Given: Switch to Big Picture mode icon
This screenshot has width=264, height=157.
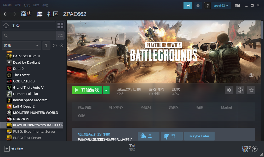Looking at the screenshot, I should (237, 5).
